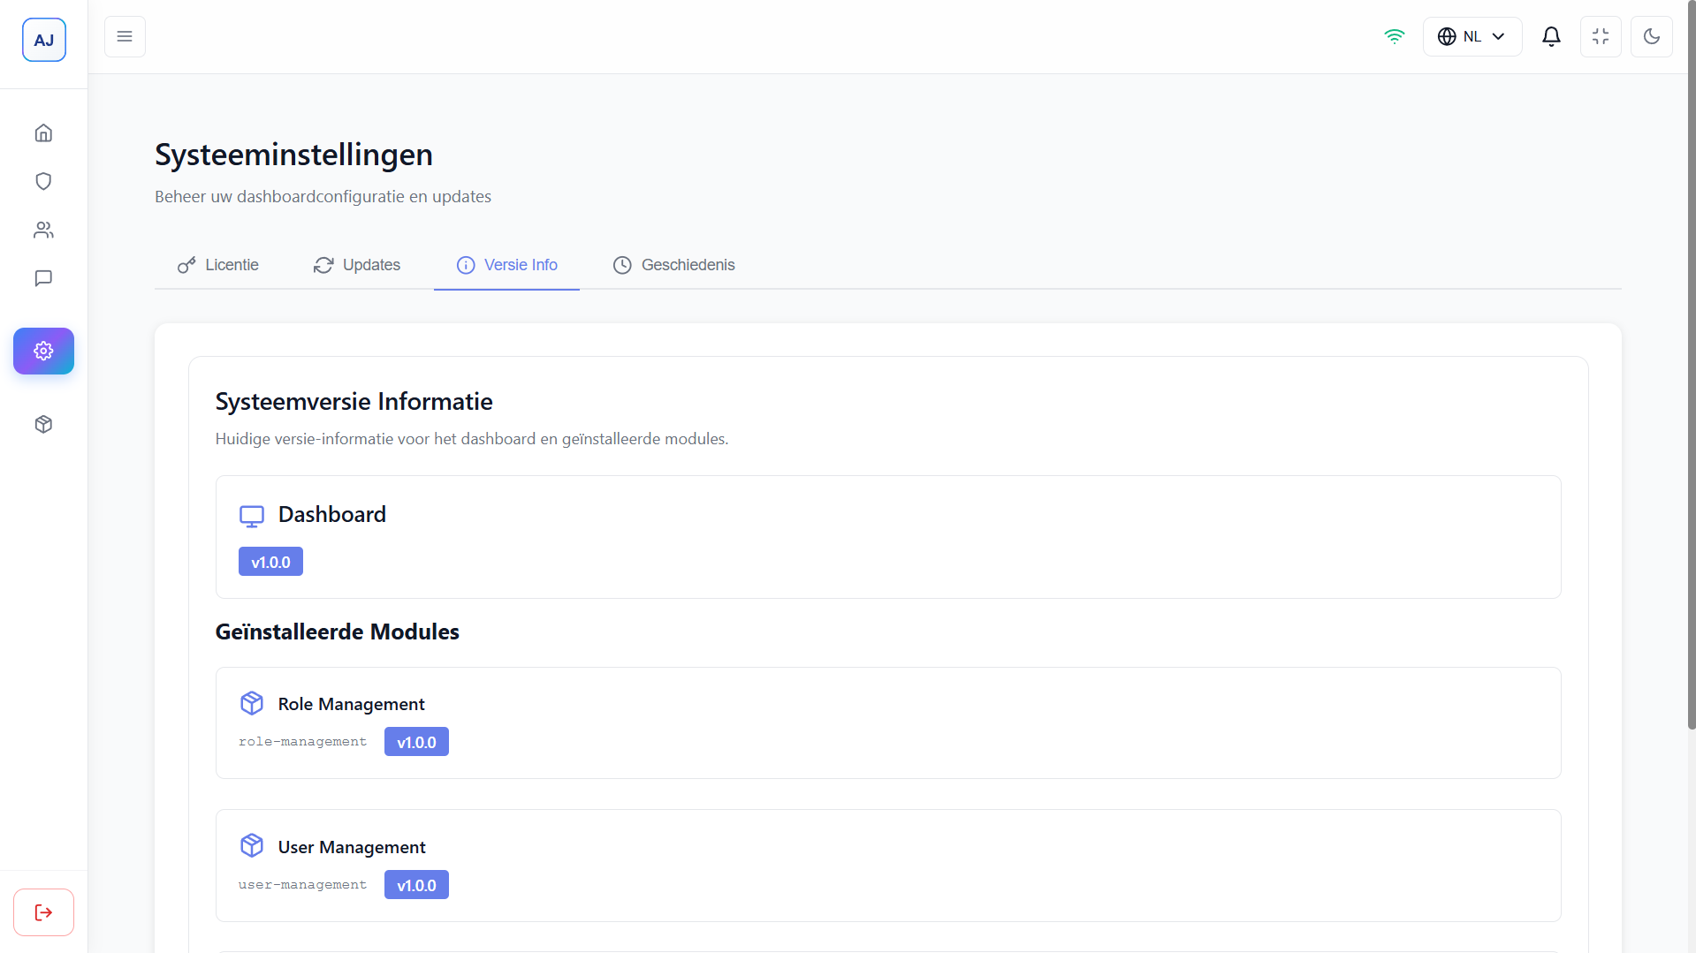Click the Systeeminstellingen page title
This screenshot has height=953, width=1696.
(x=293, y=155)
